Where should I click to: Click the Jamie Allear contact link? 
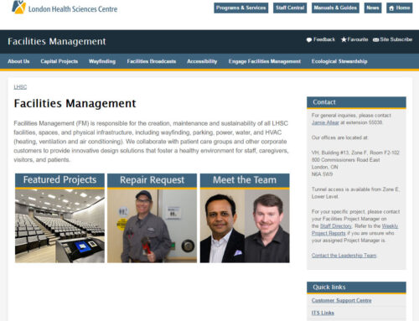(325, 122)
